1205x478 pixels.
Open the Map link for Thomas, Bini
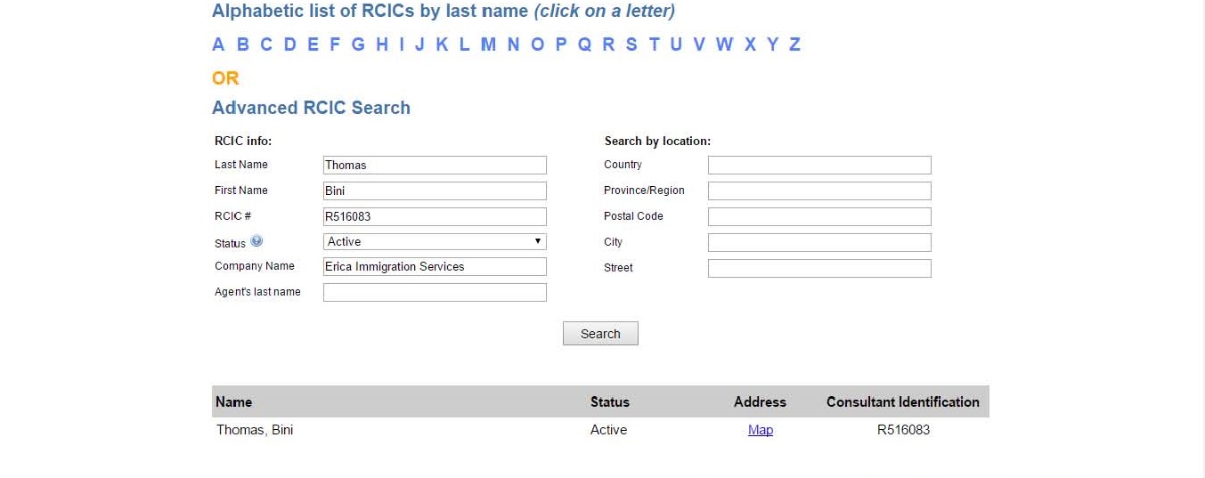pyautogui.click(x=761, y=430)
